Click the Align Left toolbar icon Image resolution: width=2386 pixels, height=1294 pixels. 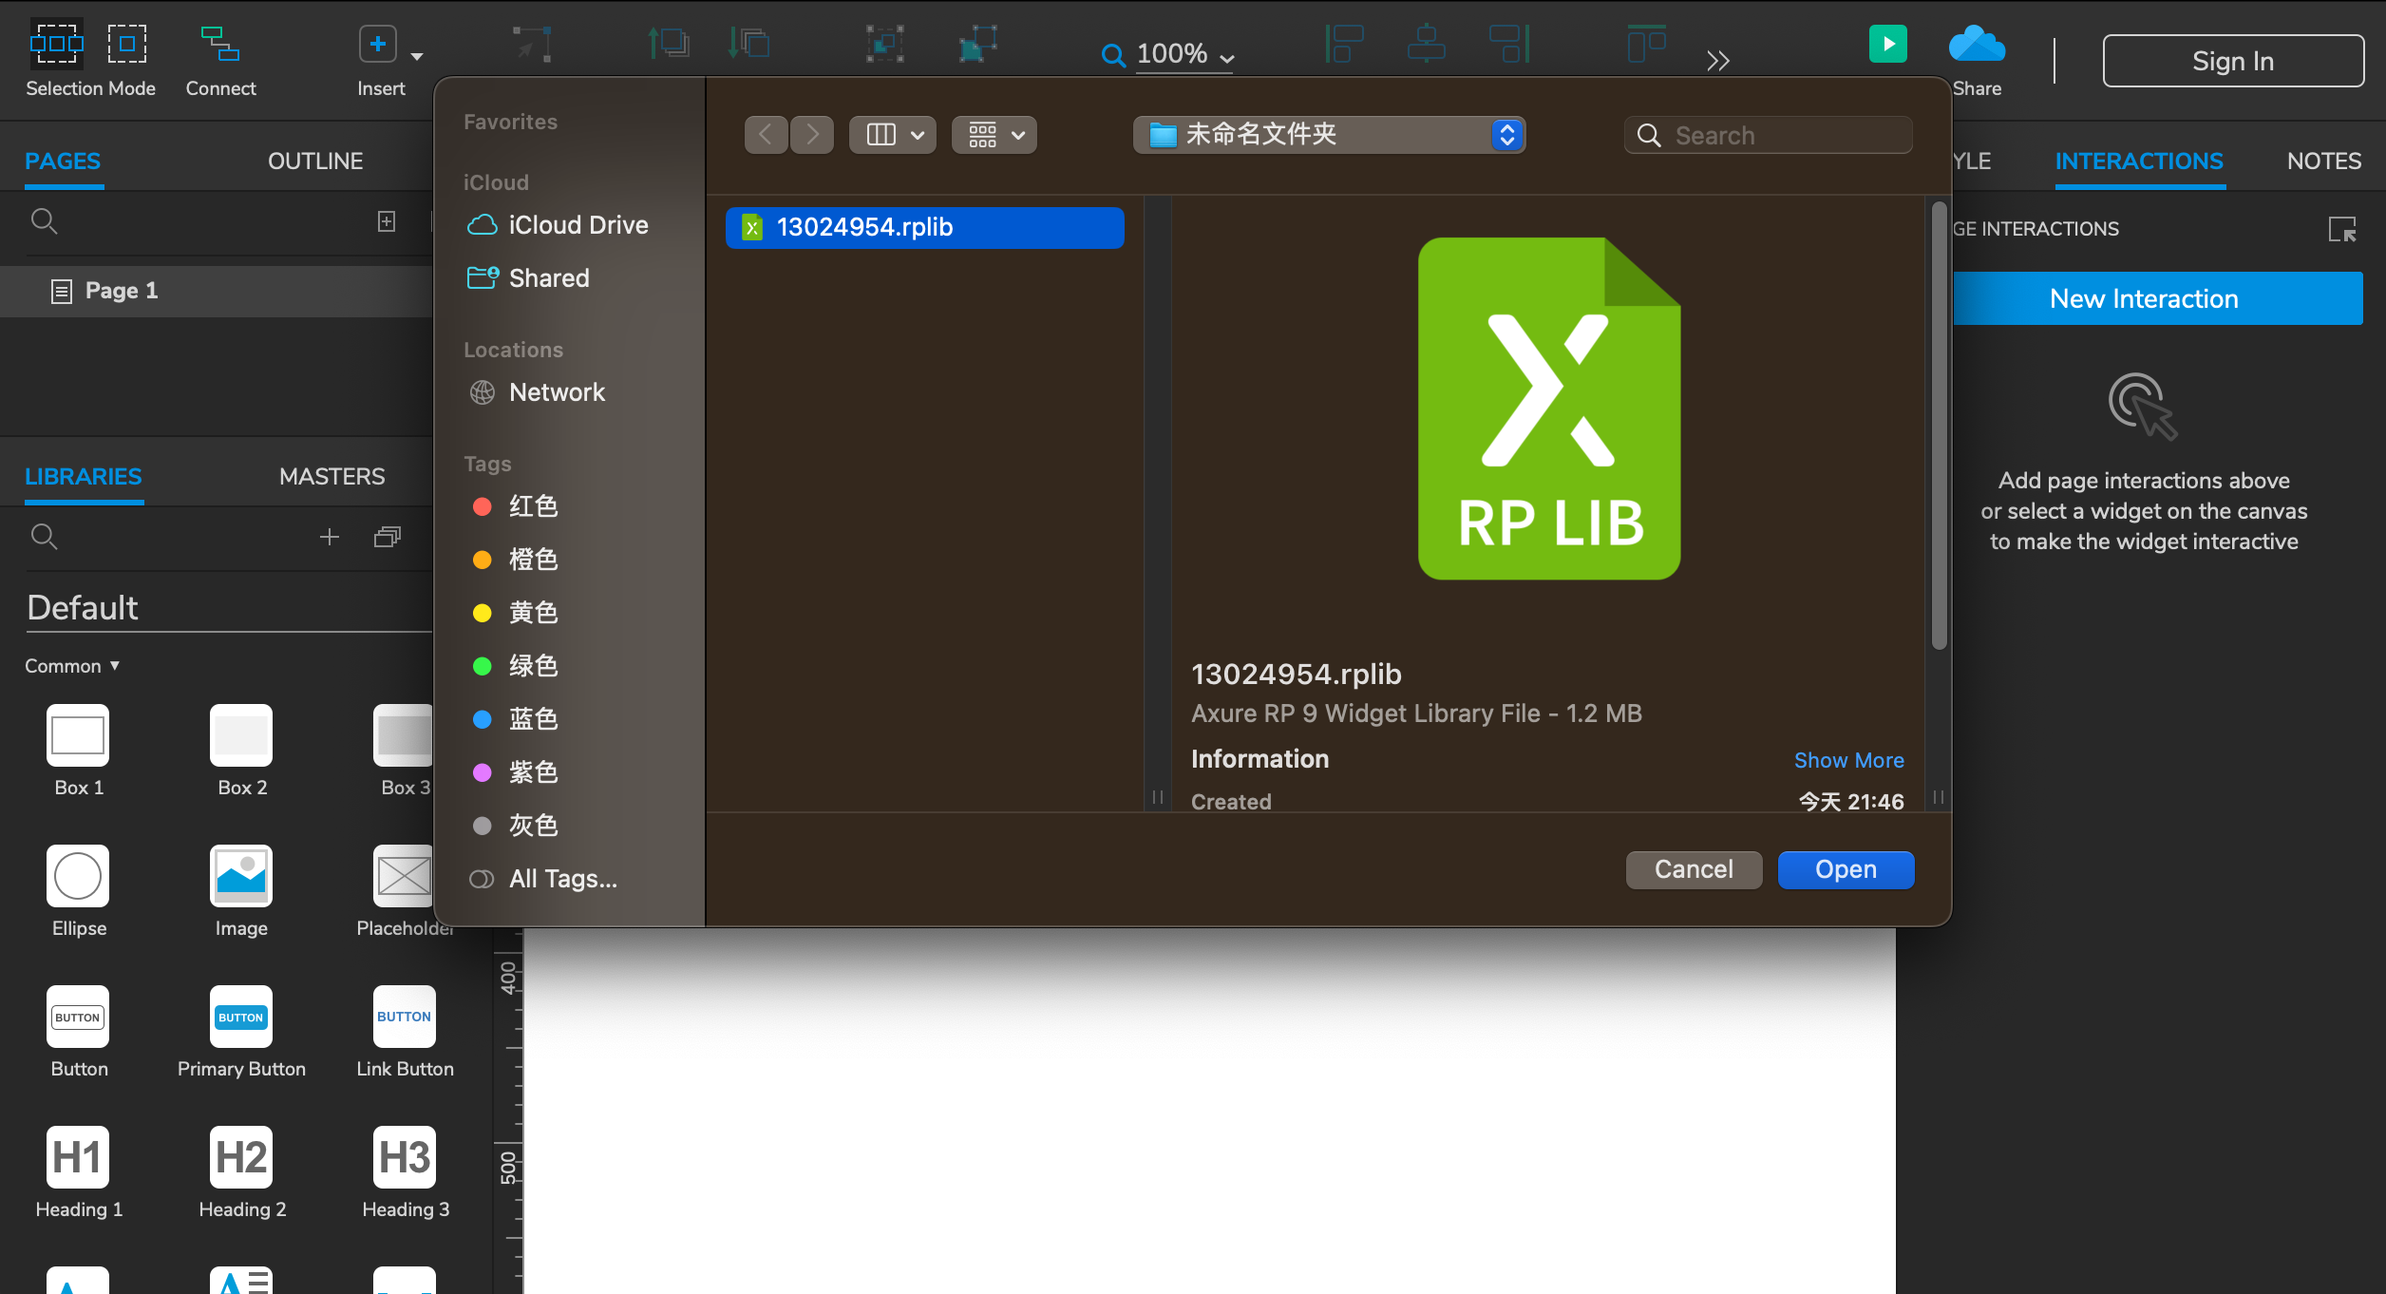point(1344,44)
